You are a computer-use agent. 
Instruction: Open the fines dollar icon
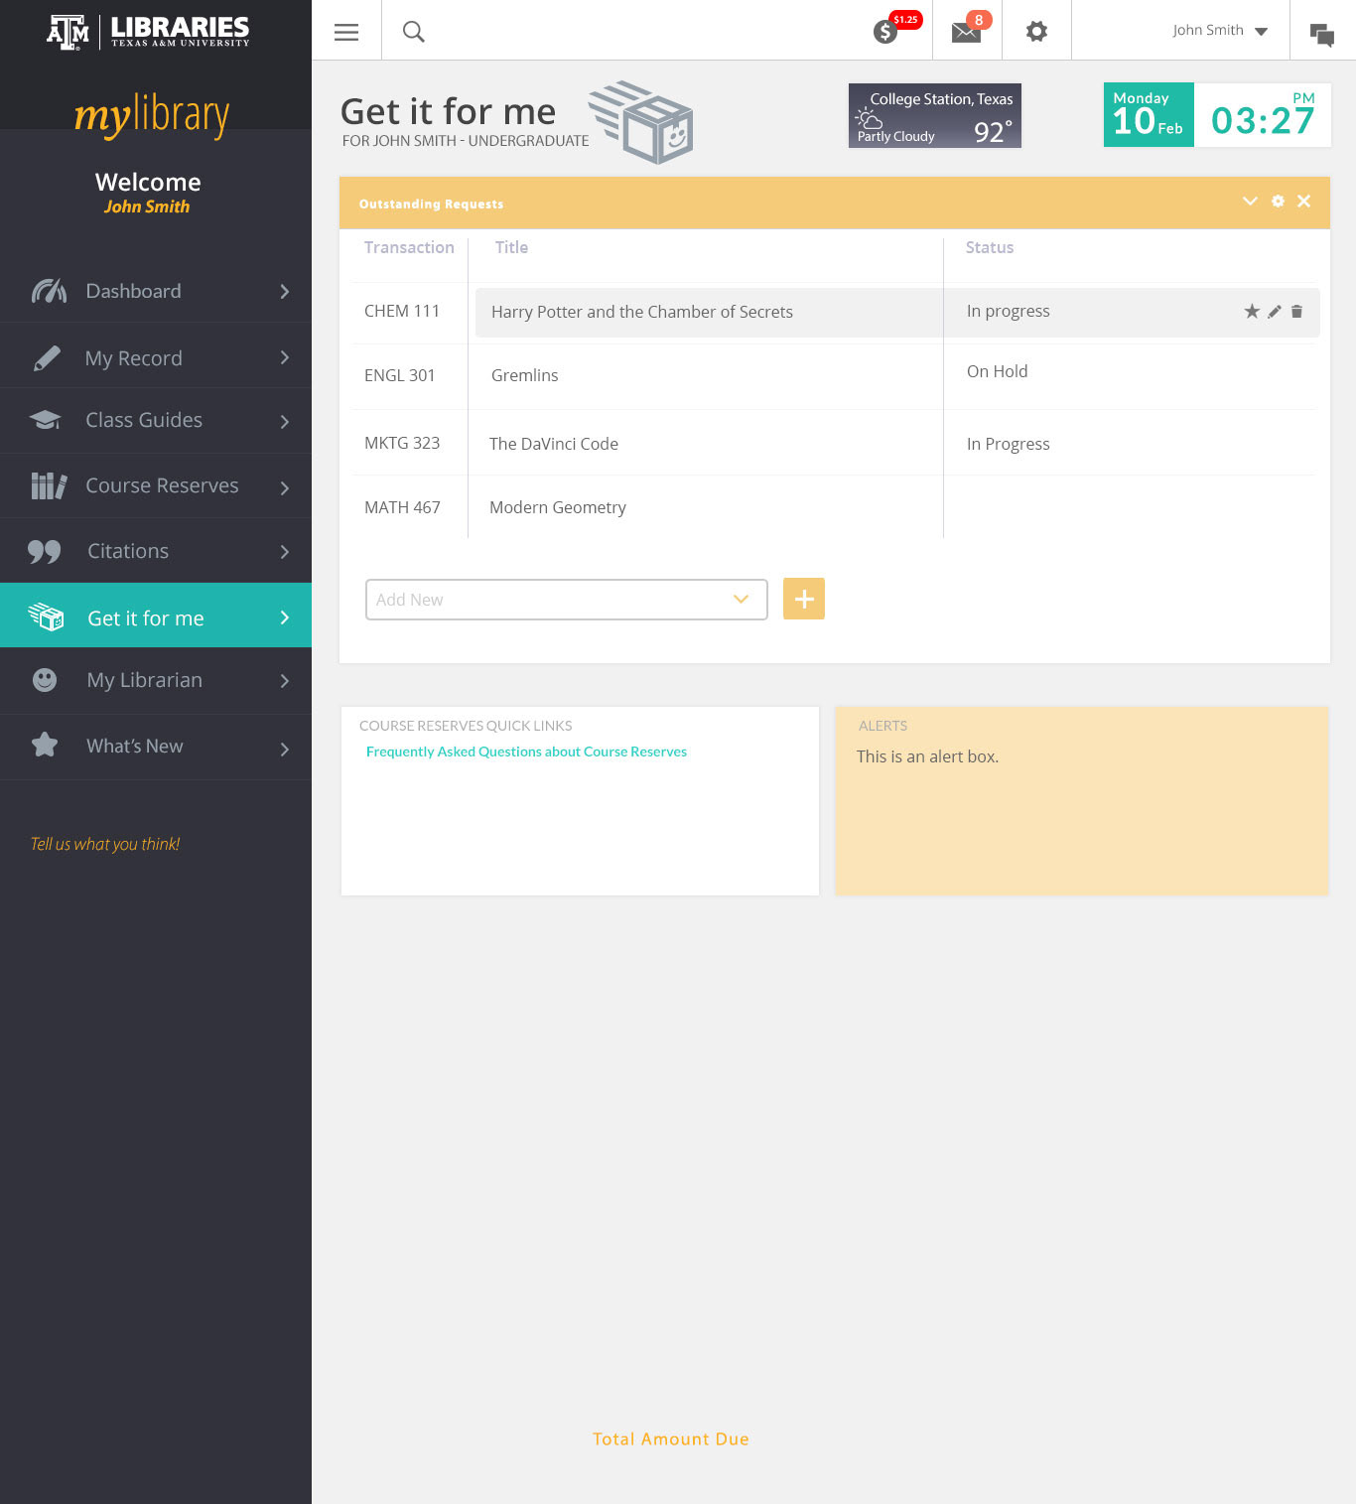(x=885, y=32)
